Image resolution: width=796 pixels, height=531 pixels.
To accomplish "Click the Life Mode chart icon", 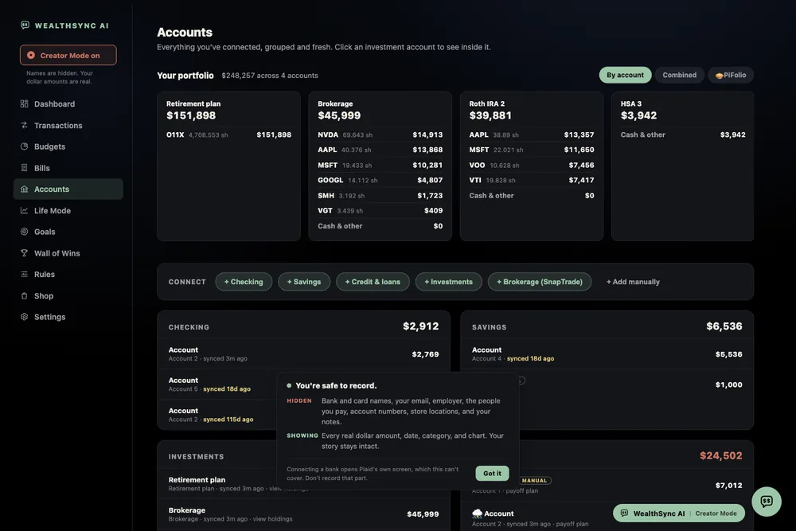I will 24,210.
